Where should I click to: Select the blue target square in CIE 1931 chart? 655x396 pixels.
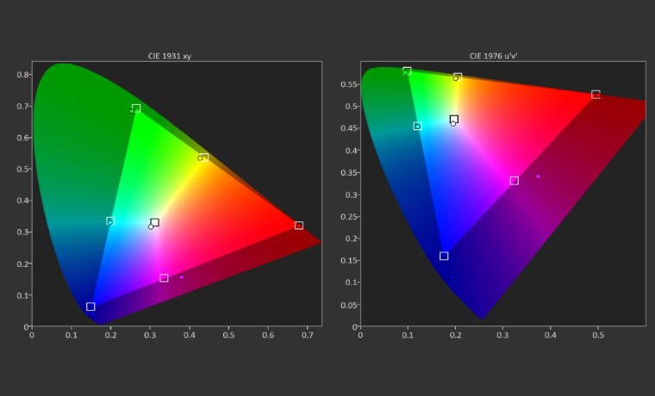point(90,306)
